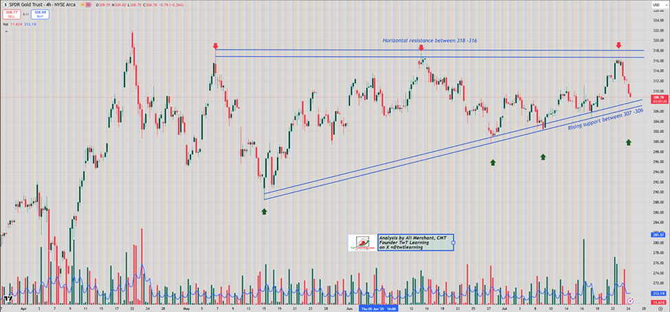Select the 'Horizontal resistance between 318 -316' text
This screenshot has width=670, height=312.
tap(429, 41)
